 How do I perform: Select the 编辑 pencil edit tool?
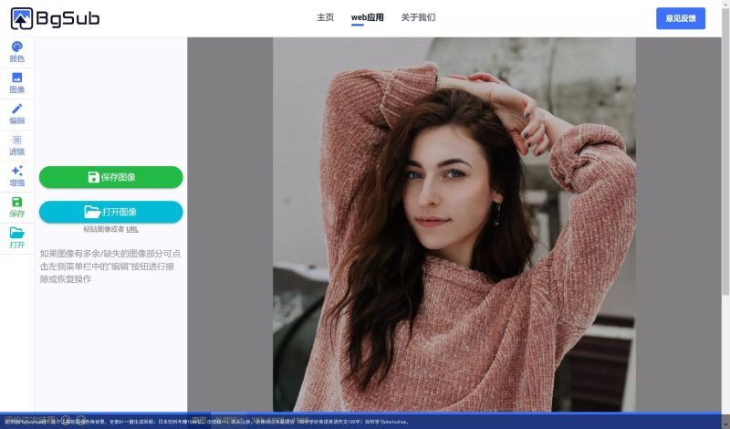tap(16, 114)
